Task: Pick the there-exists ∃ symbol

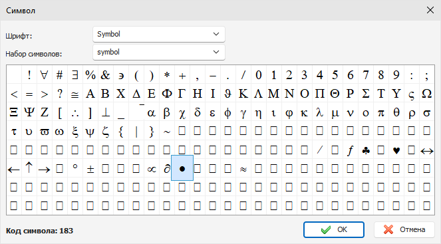Action: coord(74,75)
